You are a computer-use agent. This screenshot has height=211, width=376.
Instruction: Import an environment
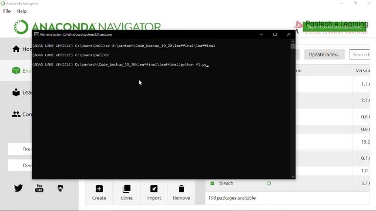[x=154, y=193]
